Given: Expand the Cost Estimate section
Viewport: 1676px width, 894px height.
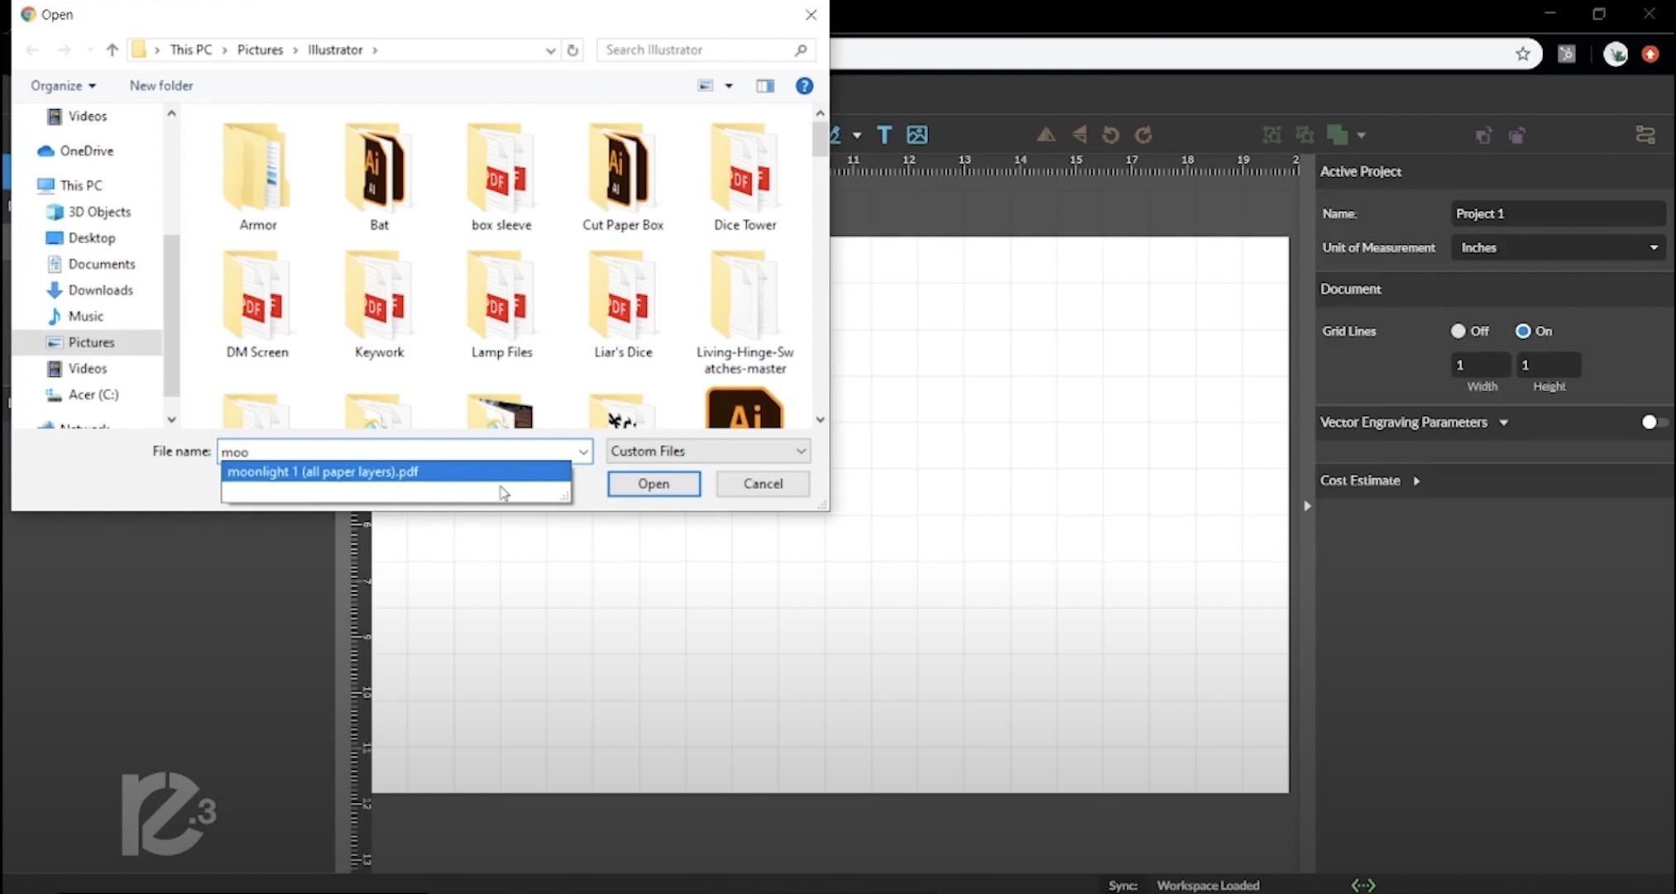Looking at the screenshot, I should click(1416, 480).
